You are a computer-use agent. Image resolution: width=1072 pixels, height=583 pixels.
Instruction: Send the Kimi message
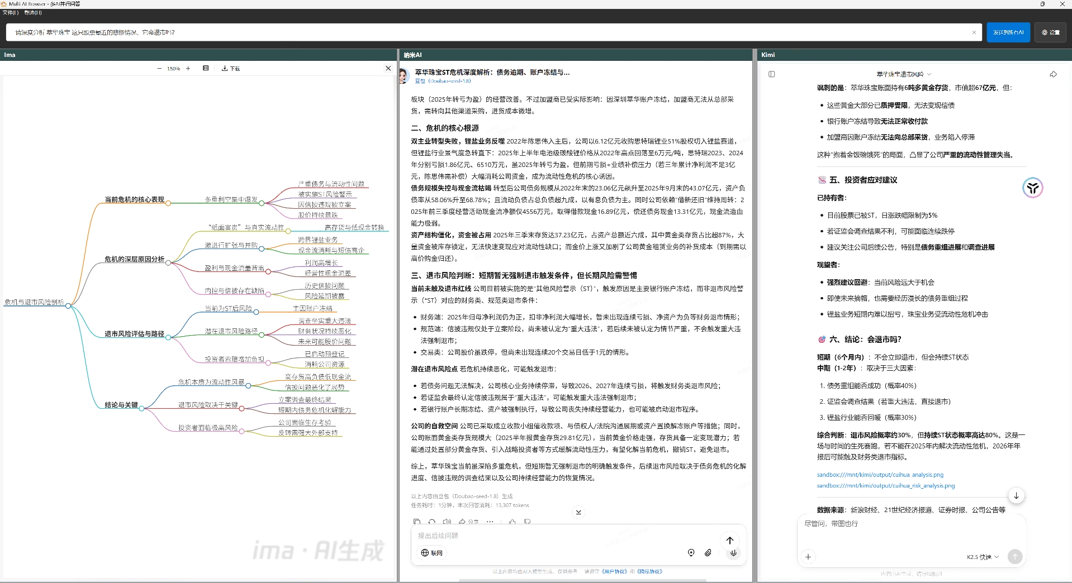pyautogui.click(x=1015, y=556)
